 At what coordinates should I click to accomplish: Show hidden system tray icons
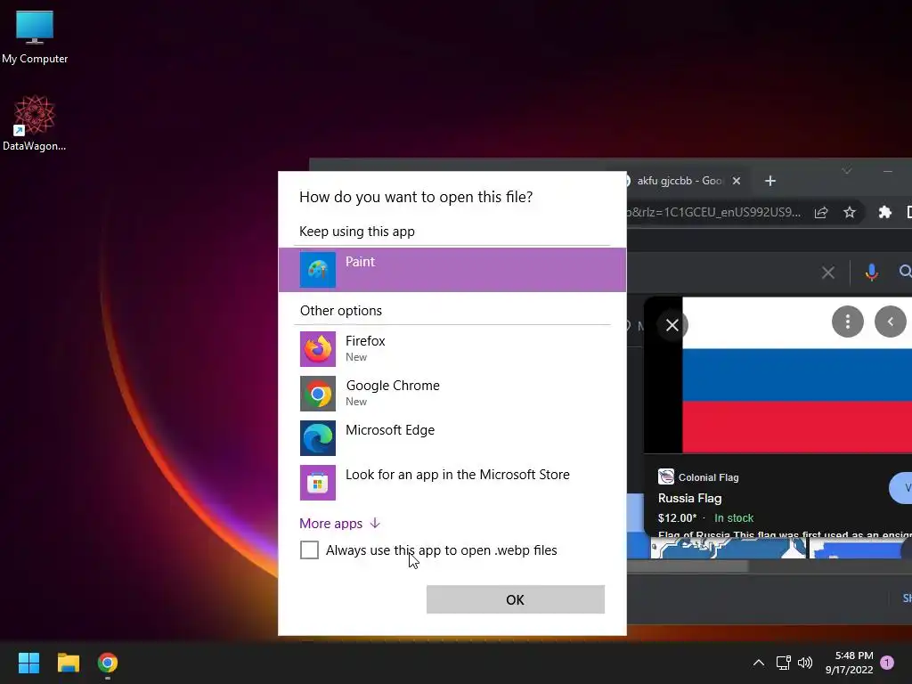[759, 663]
